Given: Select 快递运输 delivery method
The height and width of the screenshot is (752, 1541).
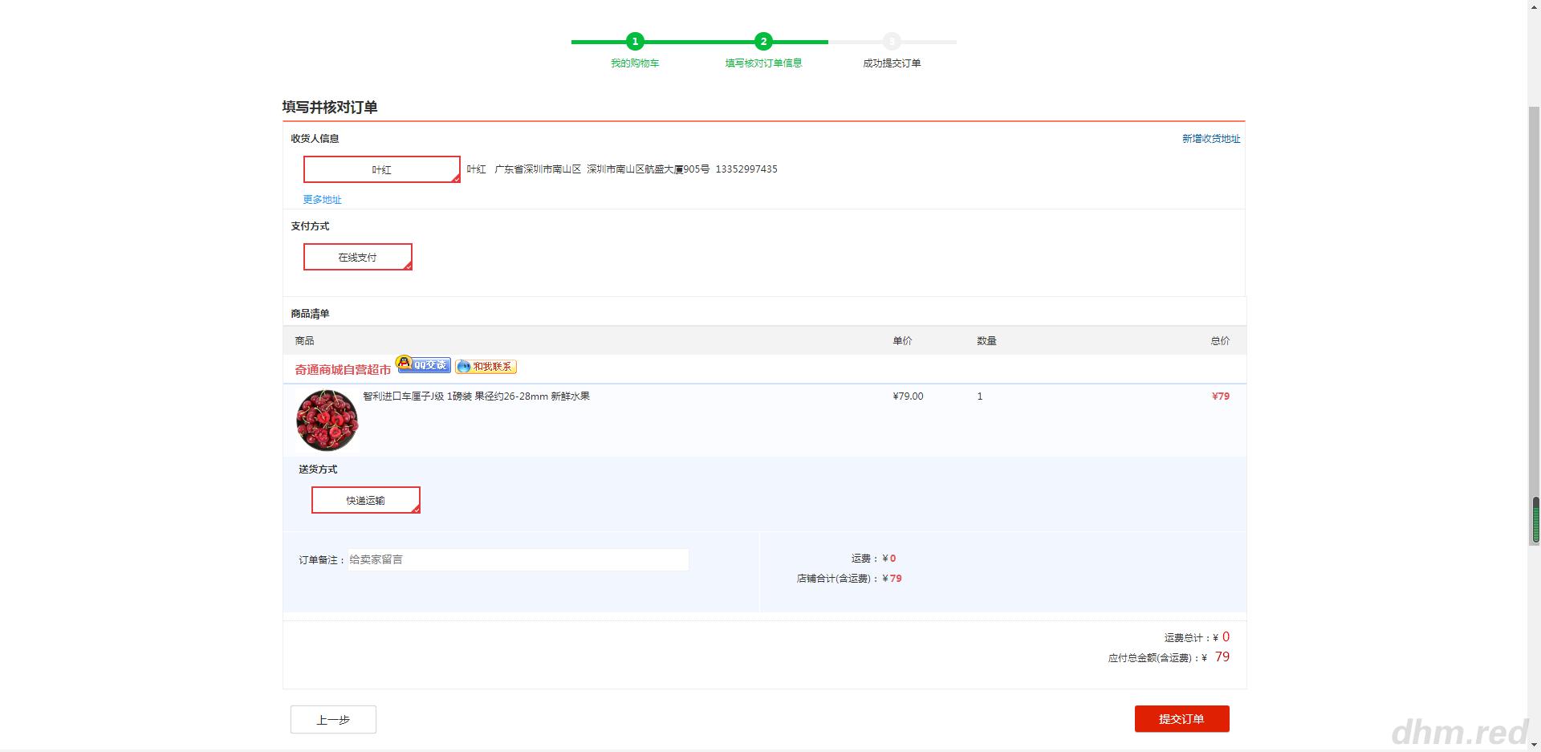Looking at the screenshot, I should tap(365, 500).
